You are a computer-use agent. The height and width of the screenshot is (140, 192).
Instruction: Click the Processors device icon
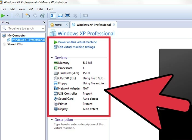pyautogui.click(x=56, y=68)
